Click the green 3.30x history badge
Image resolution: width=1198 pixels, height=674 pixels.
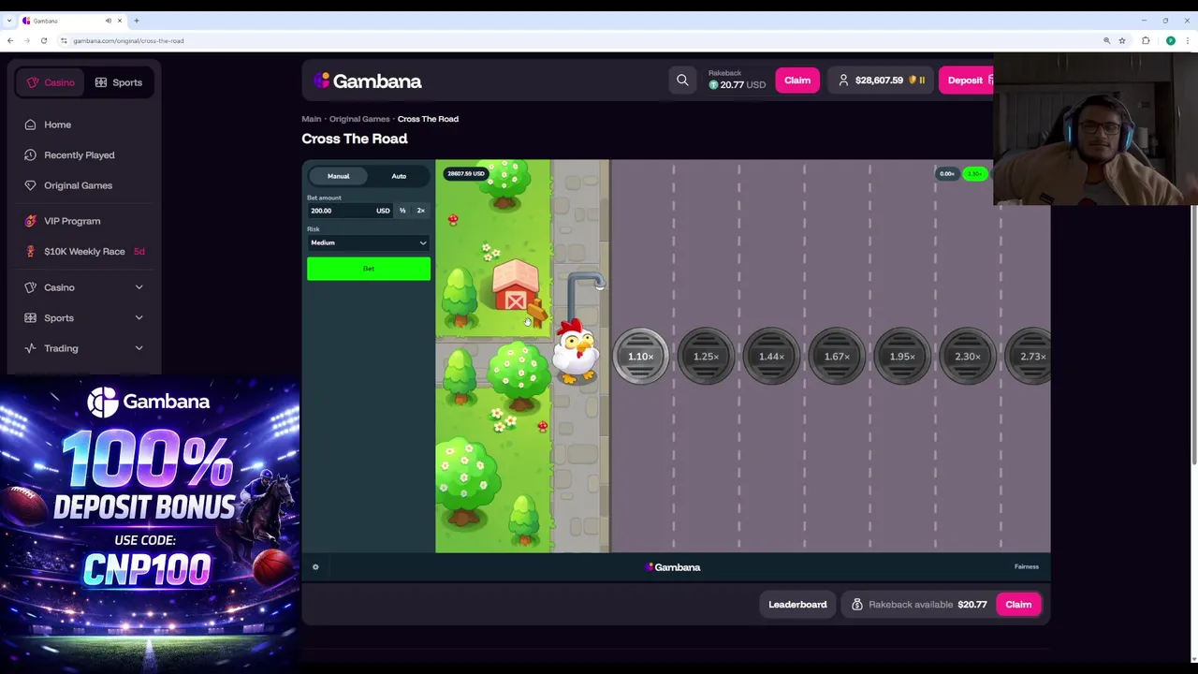pos(975,174)
